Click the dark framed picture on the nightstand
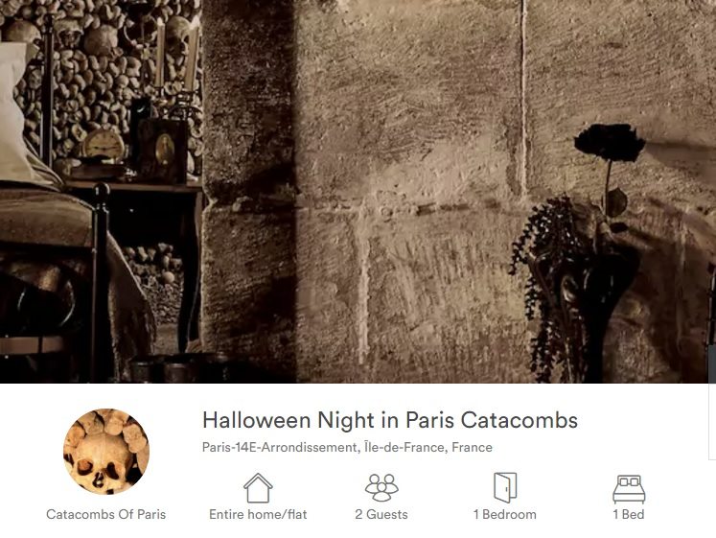The height and width of the screenshot is (538, 716). (162, 151)
